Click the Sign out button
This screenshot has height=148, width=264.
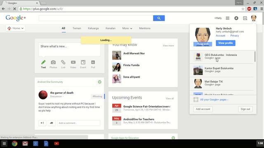click(245, 109)
